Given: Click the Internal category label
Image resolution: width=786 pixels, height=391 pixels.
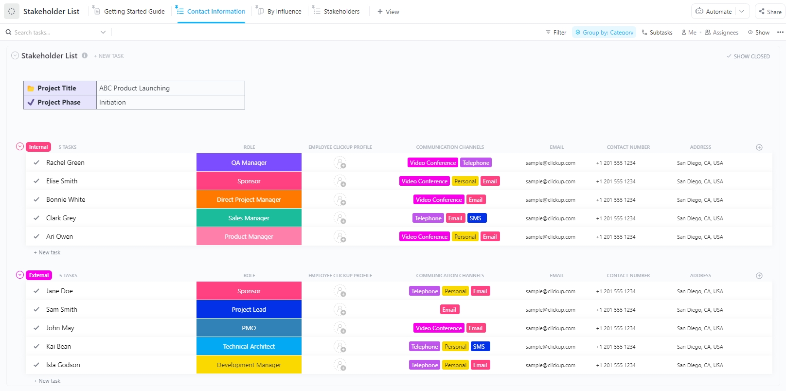Looking at the screenshot, I should (38, 147).
